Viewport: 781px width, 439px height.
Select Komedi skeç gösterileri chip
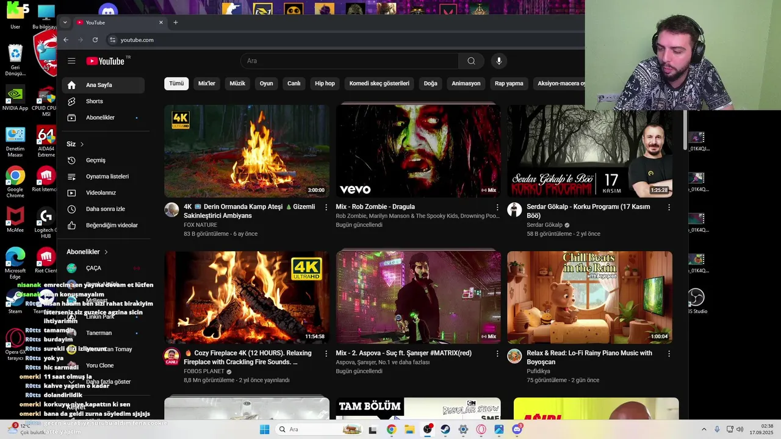tap(380, 84)
